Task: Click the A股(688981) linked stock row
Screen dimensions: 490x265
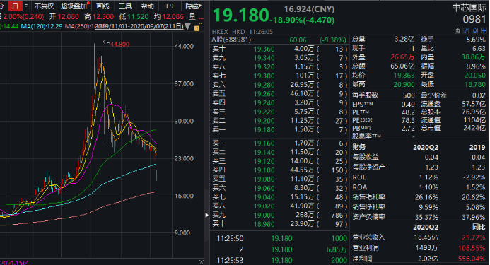Action: pyautogui.click(x=279, y=40)
